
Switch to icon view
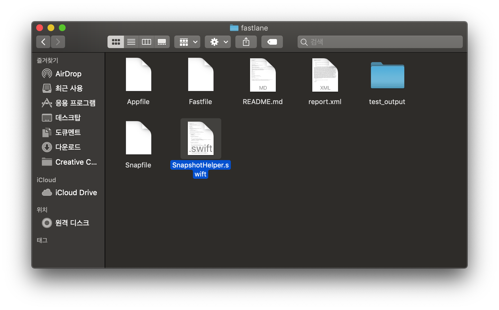116,42
